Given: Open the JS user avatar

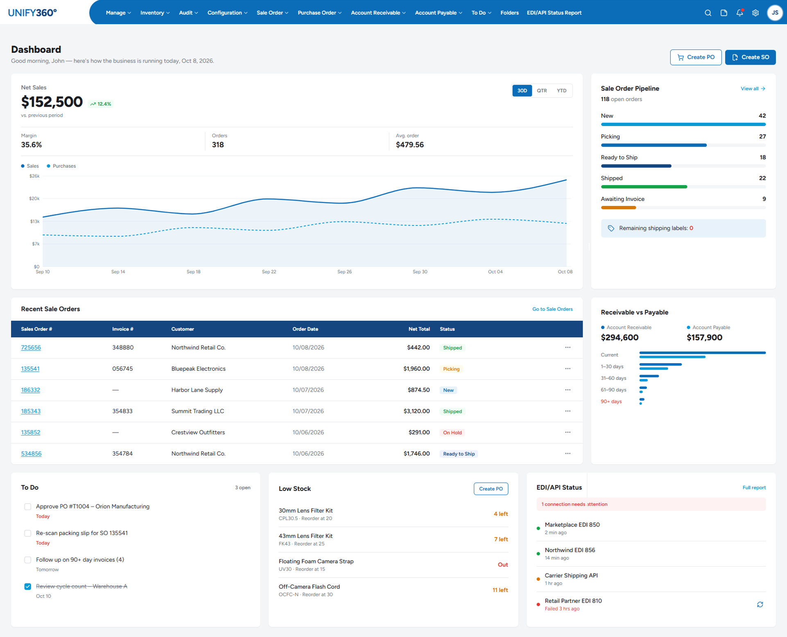Looking at the screenshot, I should pyautogui.click(x=775, y=13).
